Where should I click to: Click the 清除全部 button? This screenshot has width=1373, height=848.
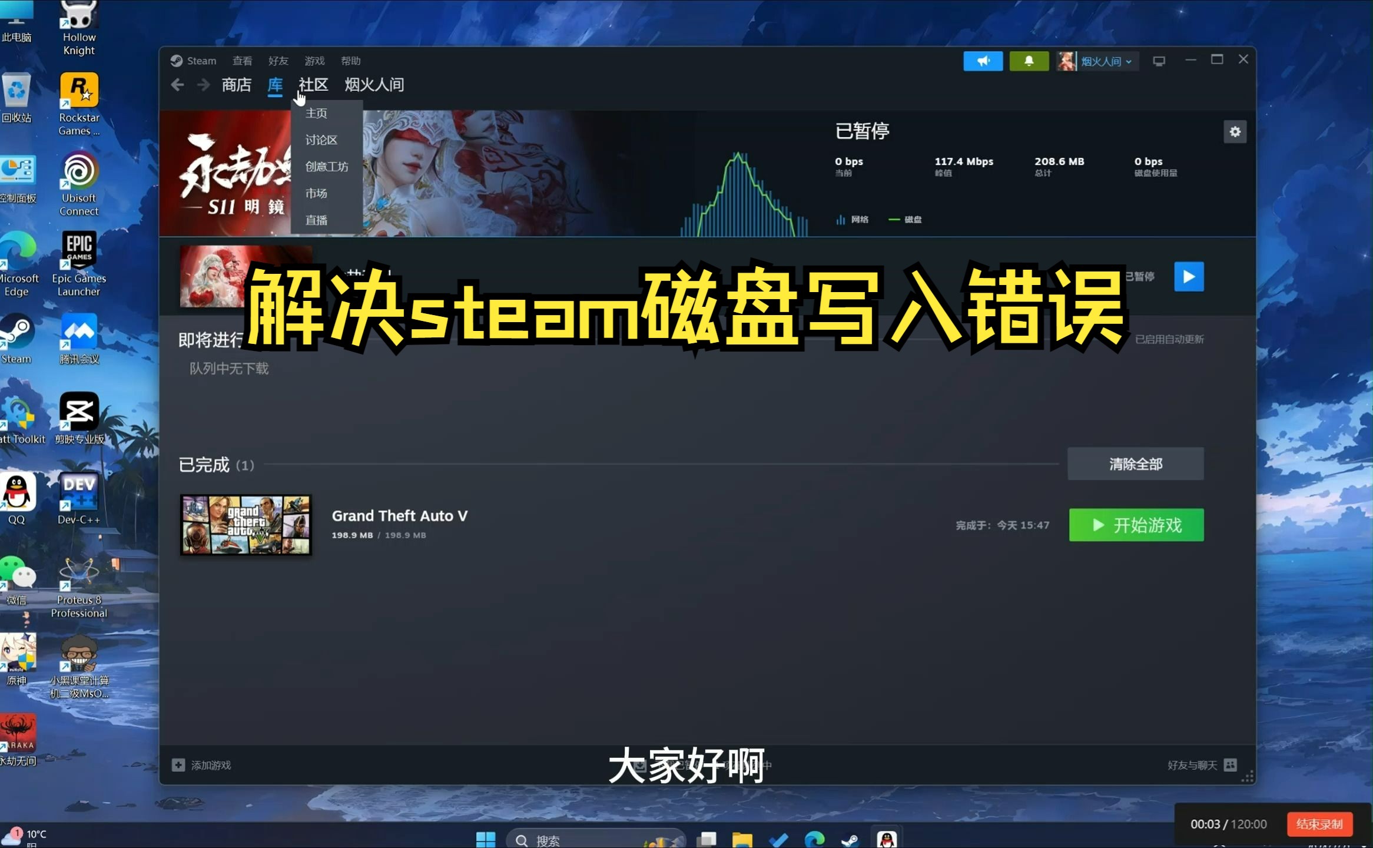[1136, 464]
